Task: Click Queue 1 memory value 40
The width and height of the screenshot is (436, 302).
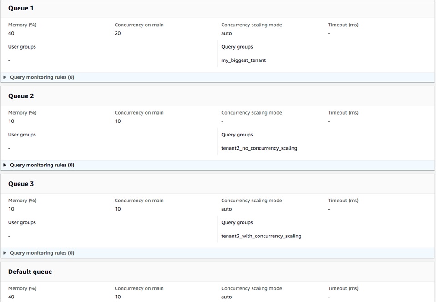Action: click(11, 33)
